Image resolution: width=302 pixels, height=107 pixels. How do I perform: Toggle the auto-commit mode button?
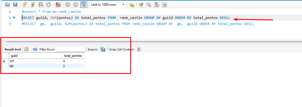[84, 4]
